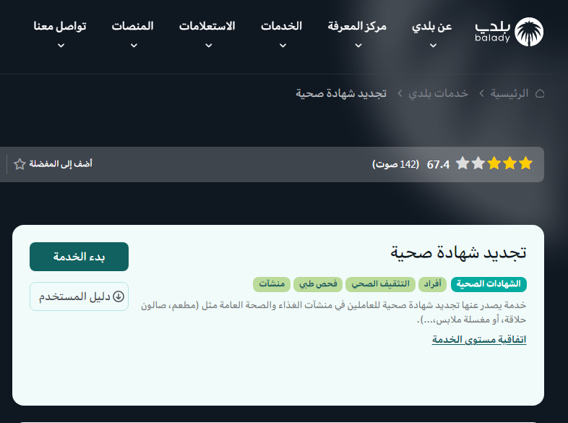The image size is (568, 423).
Task: Click the fourth gray rating star
Action: tap(478, 164)
